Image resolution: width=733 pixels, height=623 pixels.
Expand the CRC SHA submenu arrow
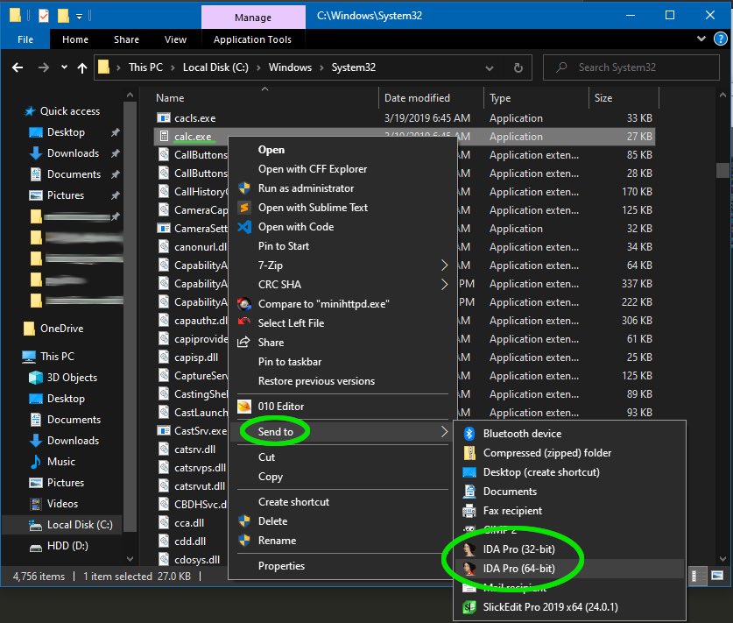444,285
